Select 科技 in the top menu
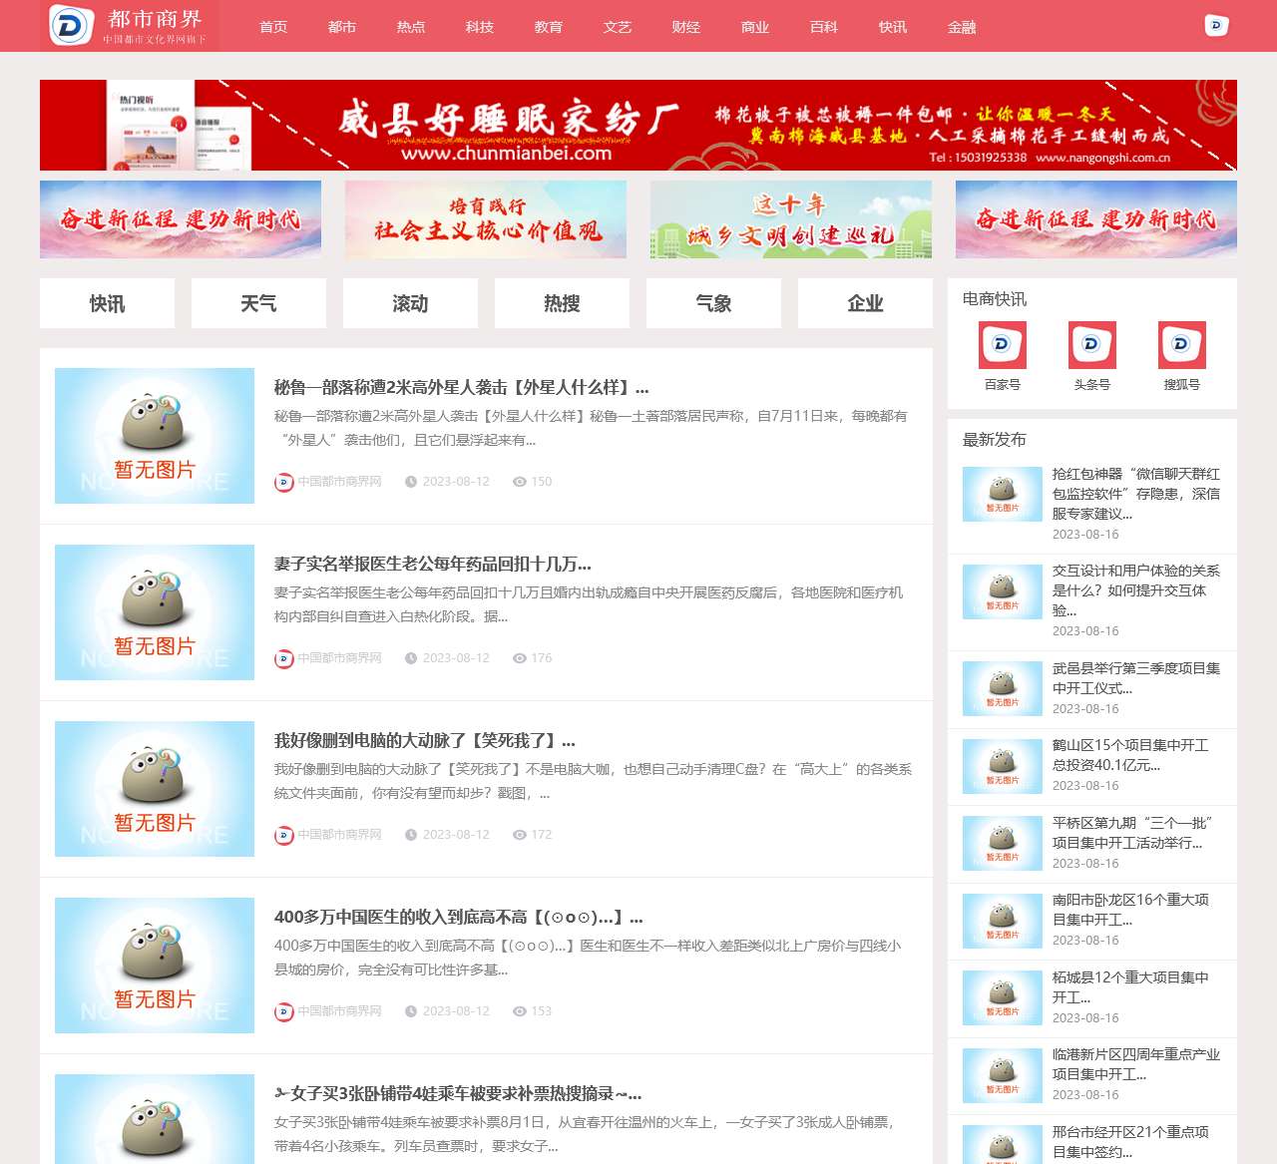1277x1164 pixels. [x=480, y=27]
